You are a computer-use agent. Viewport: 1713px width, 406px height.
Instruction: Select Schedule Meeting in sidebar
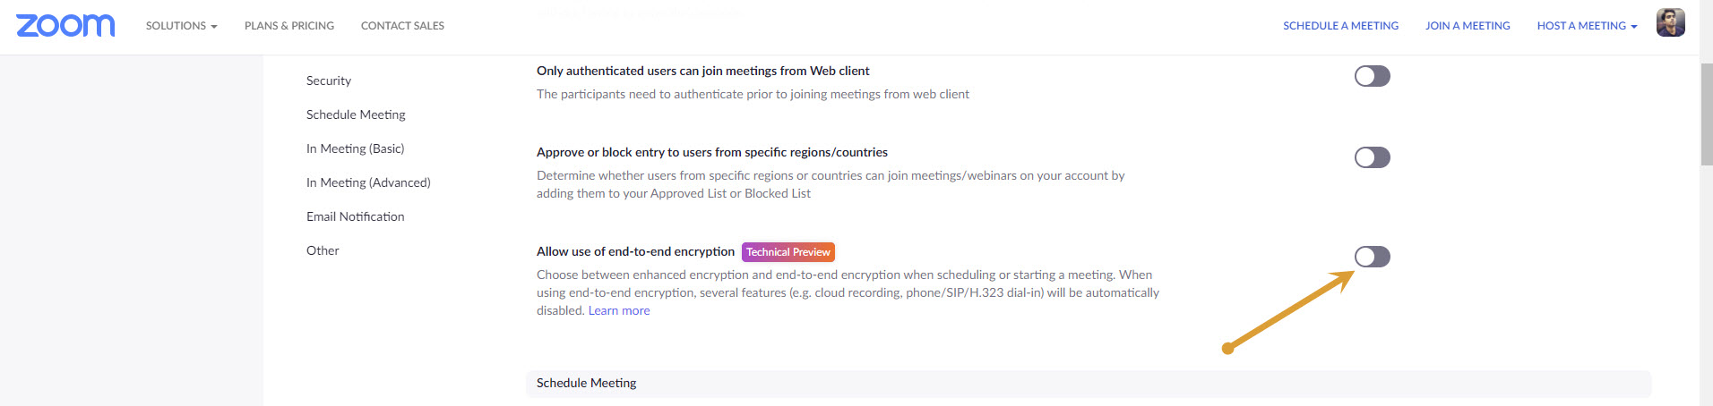tap(356, 114)
